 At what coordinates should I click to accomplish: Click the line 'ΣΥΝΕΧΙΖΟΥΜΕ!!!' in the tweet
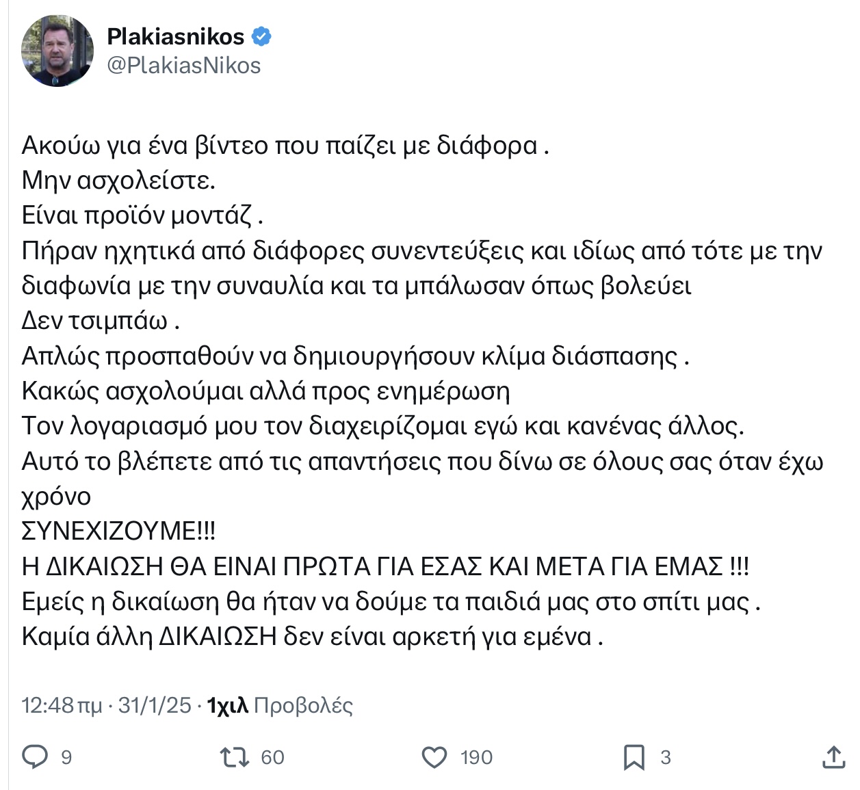click(119, 531)
